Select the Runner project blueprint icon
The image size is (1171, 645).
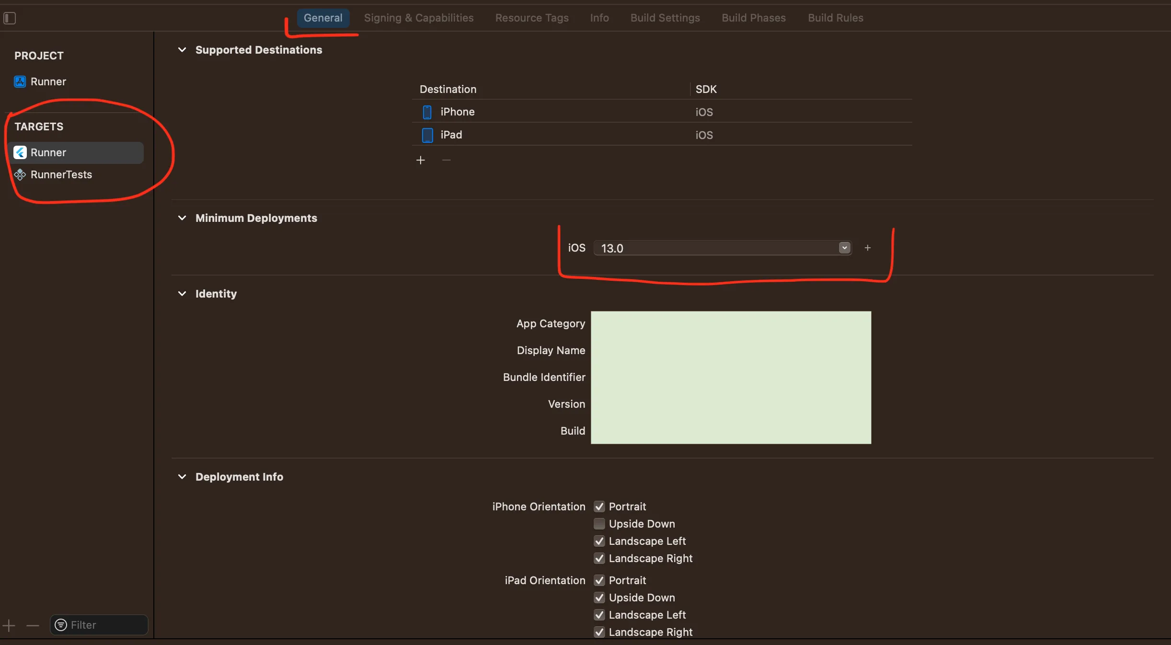click(x=20, y=81)
